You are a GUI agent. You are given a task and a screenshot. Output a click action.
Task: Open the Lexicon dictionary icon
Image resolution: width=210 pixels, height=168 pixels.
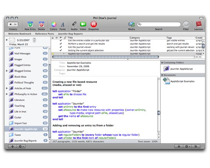(x=199, y=24)
